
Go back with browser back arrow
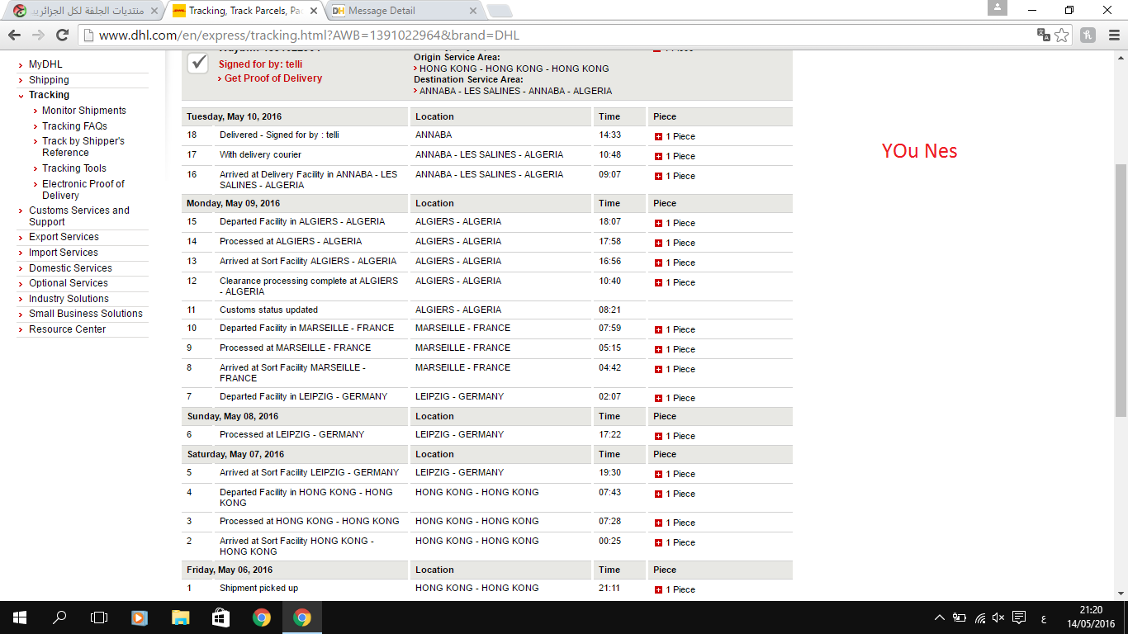pyautogui.click(x=14, y=35)
